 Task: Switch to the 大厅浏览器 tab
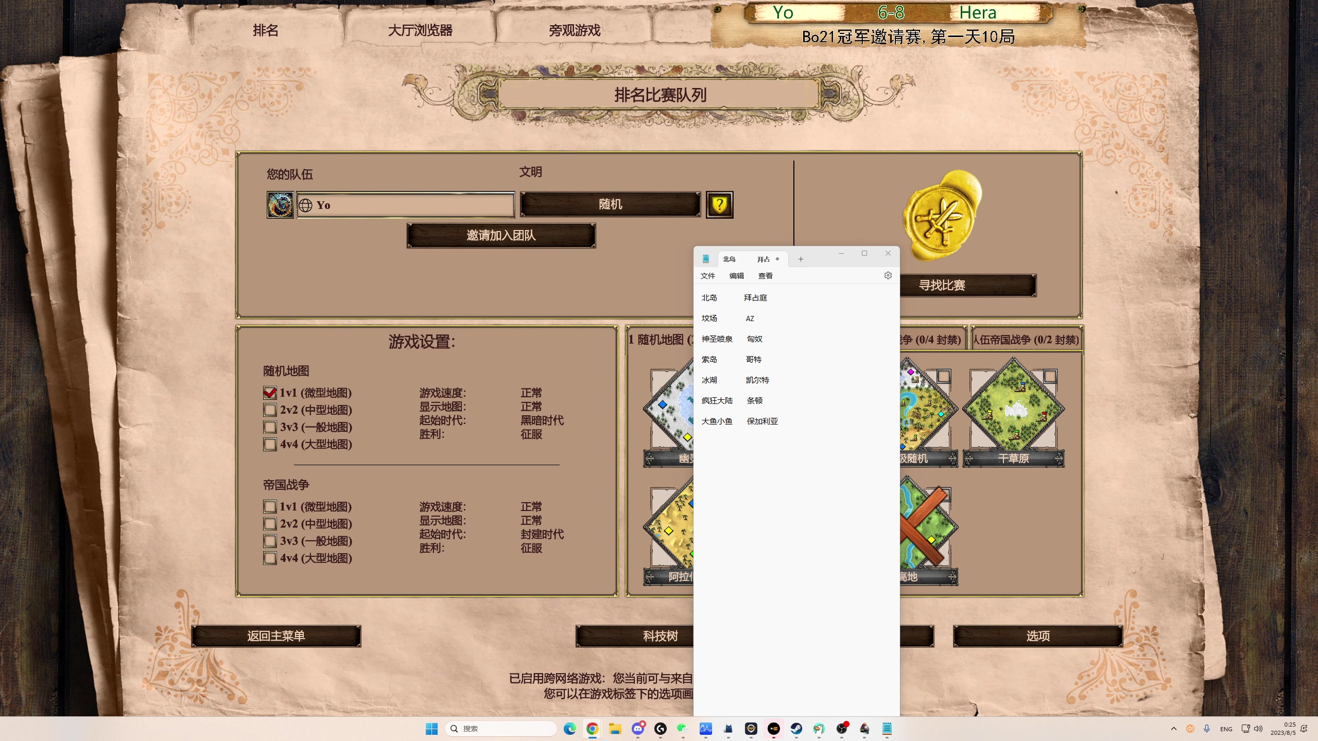pyautogui.click(x=420, y=30)
